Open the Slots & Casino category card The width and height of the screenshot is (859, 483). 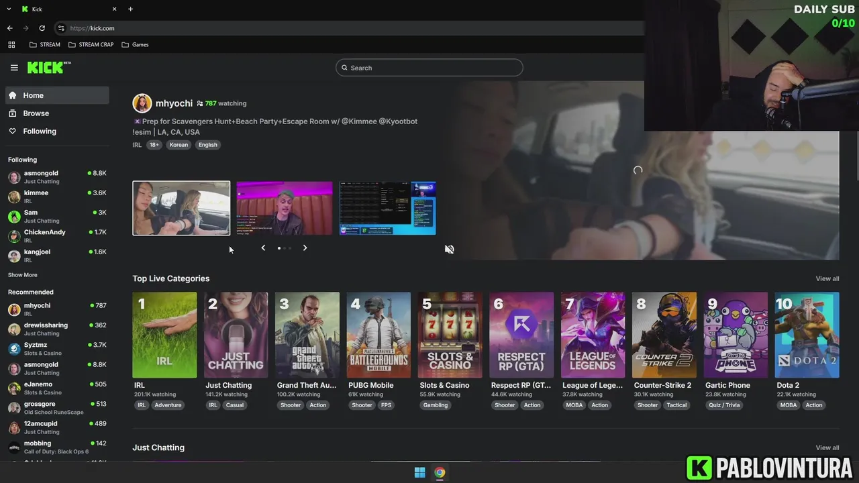tap(450, 335)
